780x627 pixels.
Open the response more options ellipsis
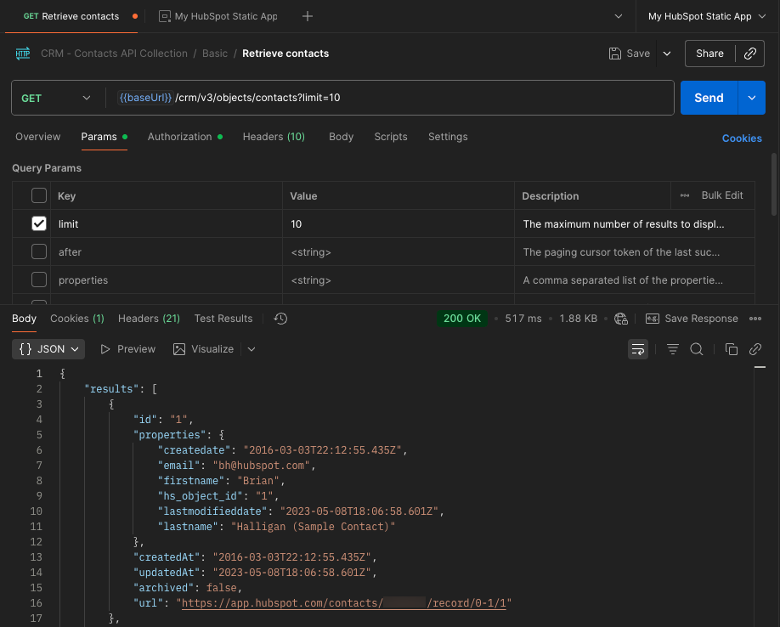[755, 319]
